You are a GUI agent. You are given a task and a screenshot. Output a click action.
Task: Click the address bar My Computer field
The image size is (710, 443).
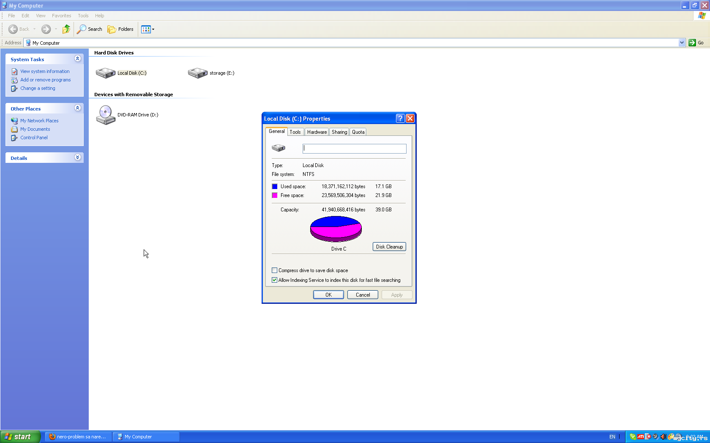[352, 43]
